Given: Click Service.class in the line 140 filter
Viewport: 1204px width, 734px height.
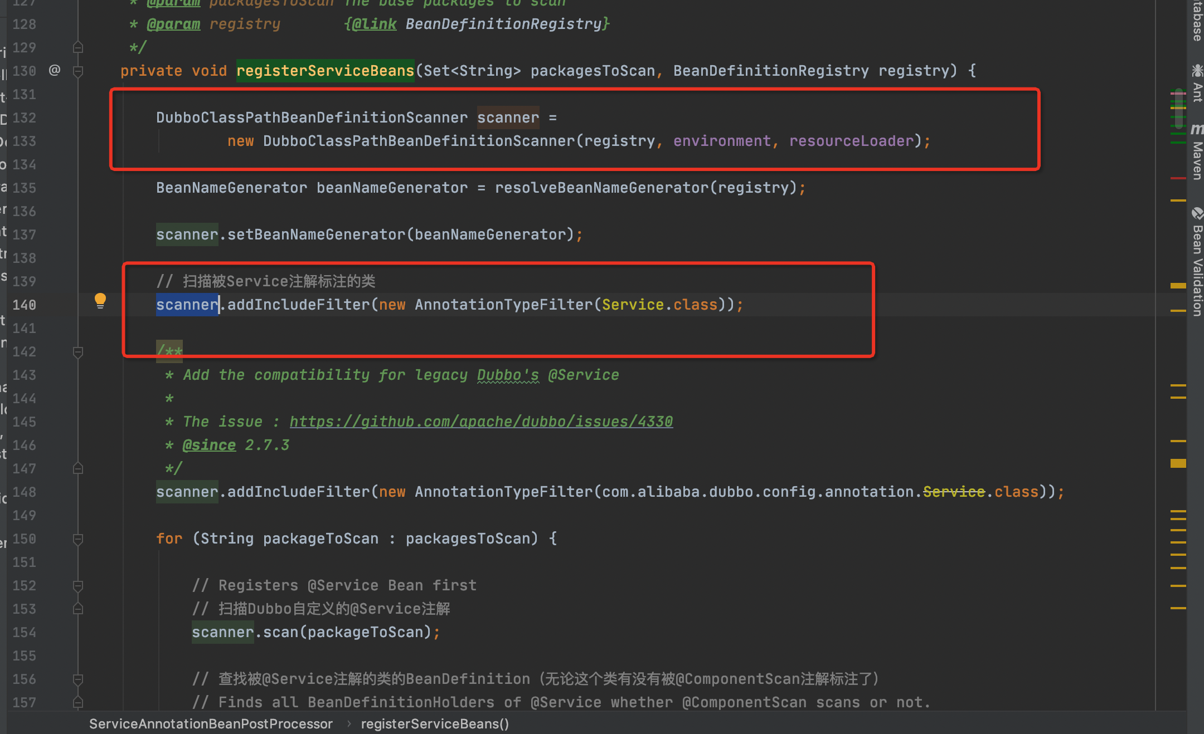Looking at the screenshot, I should (x=659, y=305).
